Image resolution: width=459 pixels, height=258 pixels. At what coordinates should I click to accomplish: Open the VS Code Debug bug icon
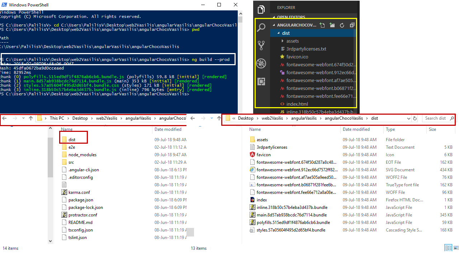point(261,64)
